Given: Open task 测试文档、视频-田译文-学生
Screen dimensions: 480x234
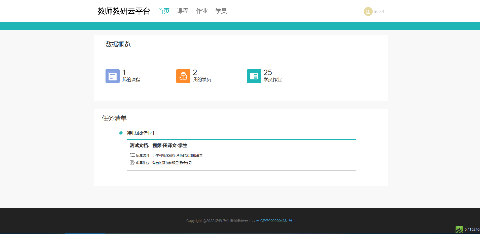Looking at the screenshot, I should (158, 145).
